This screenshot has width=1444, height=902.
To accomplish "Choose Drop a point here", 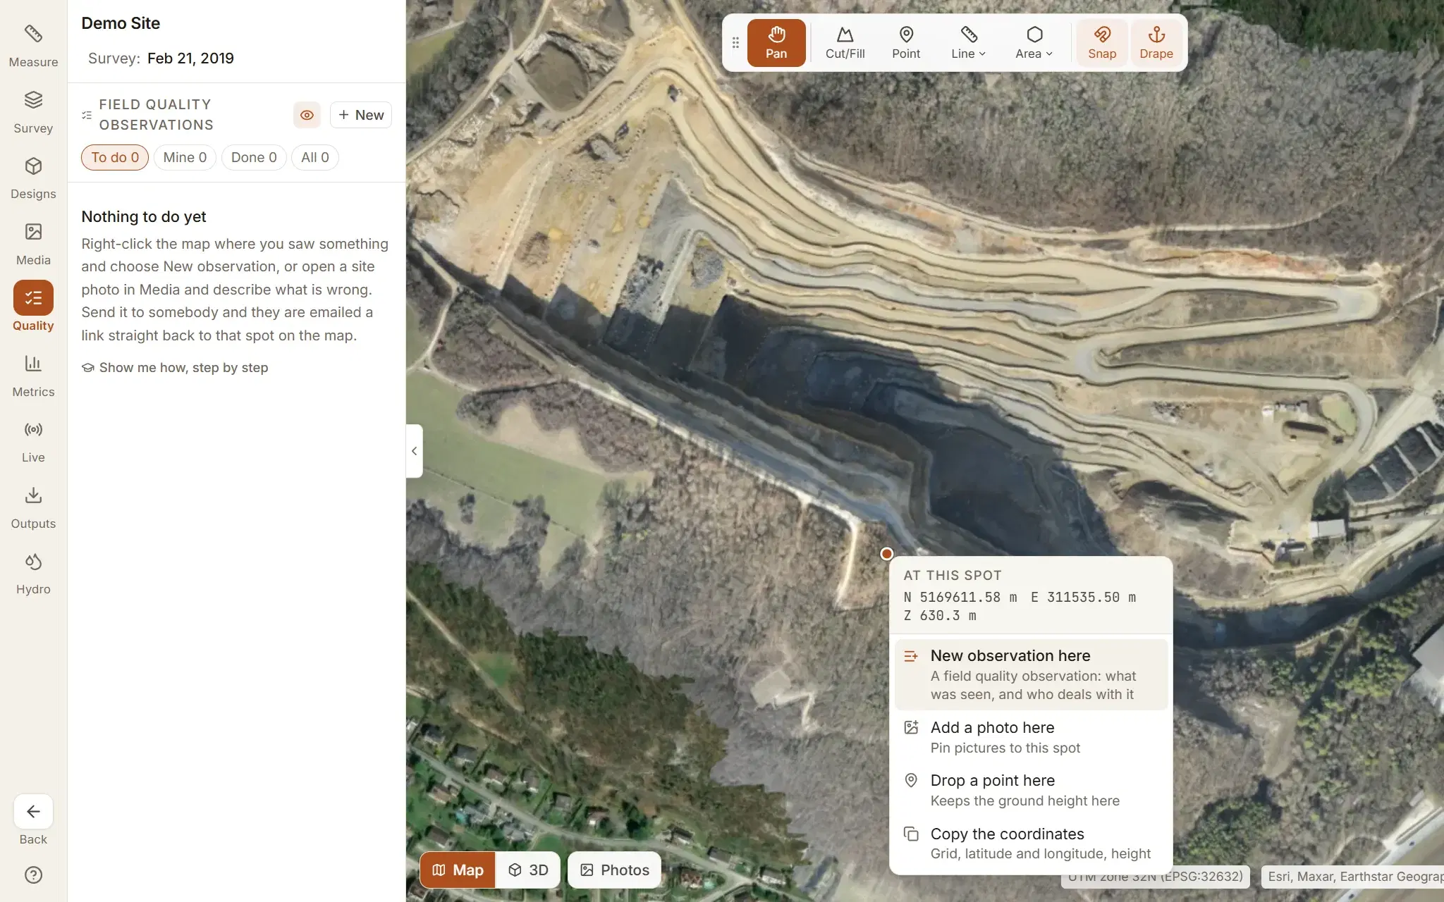I will pyautogui.click(x=1032, y=790).
